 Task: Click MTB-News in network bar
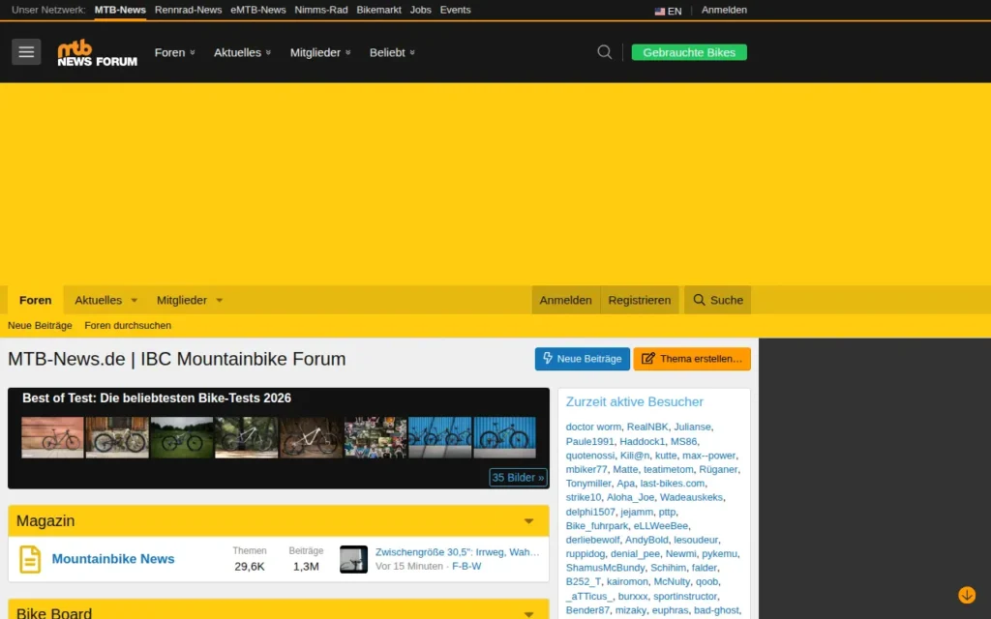click(120, 10)
